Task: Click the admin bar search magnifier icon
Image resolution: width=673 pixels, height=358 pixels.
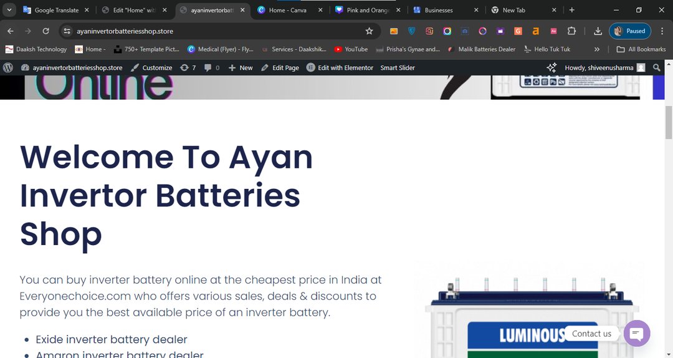Action: pos(657,67)
